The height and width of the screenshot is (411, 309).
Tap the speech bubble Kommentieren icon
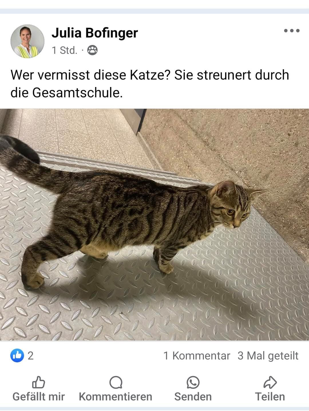tap(116, 382)
